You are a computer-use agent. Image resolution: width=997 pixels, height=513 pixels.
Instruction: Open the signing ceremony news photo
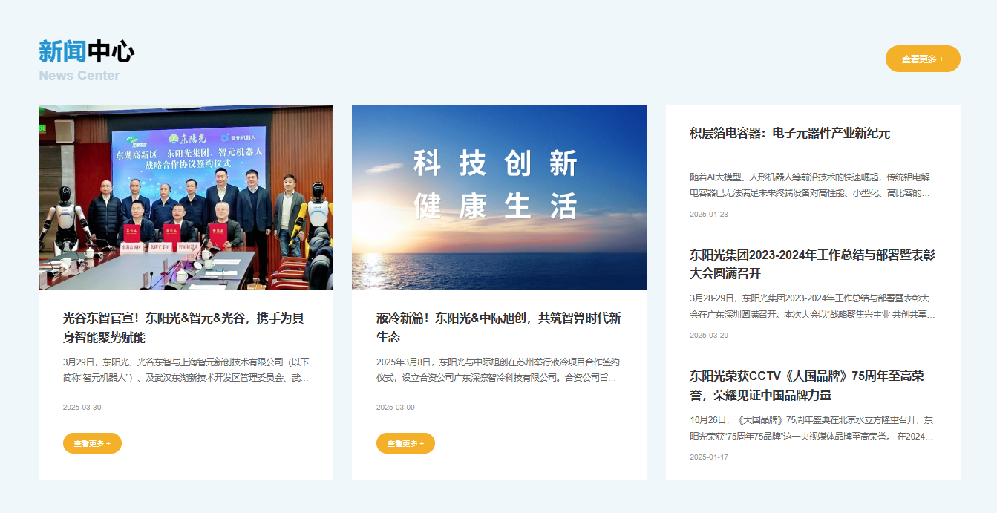coord(186,197)
